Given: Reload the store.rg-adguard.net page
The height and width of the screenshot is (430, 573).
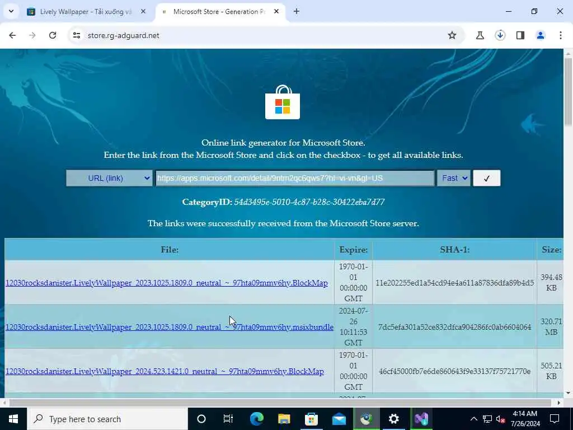Looking at the screenshot, I should [53, 35].
